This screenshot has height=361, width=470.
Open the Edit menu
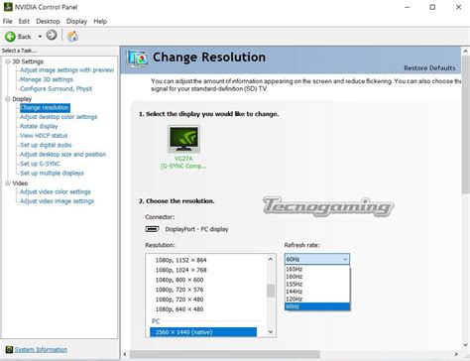[24, 21]
